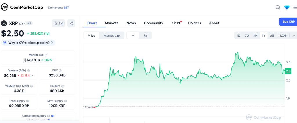
Task: Switch to line chart icon
Action: (133, 36)
